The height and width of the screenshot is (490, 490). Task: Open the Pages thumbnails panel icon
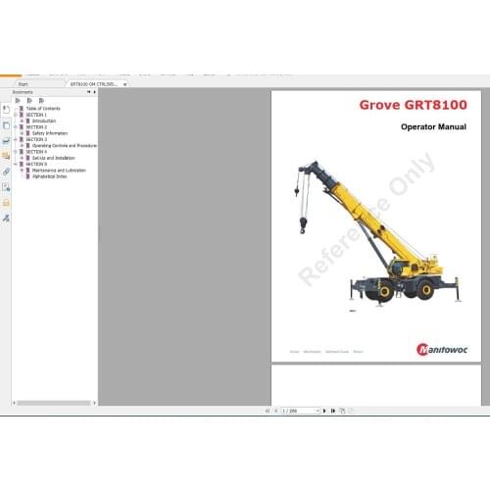tap(6, 125)
